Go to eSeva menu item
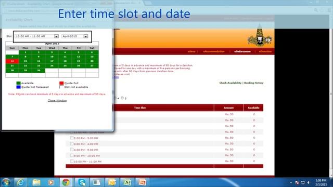The width and height of the screenshot is (333, 187). point(191,51)
